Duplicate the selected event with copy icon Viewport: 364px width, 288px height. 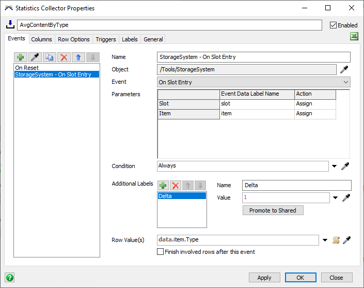click(x=49, y=57)
